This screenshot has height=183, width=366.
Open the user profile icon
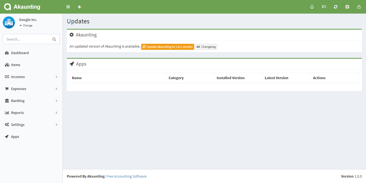pyautogui.click(x=359, y=7)
